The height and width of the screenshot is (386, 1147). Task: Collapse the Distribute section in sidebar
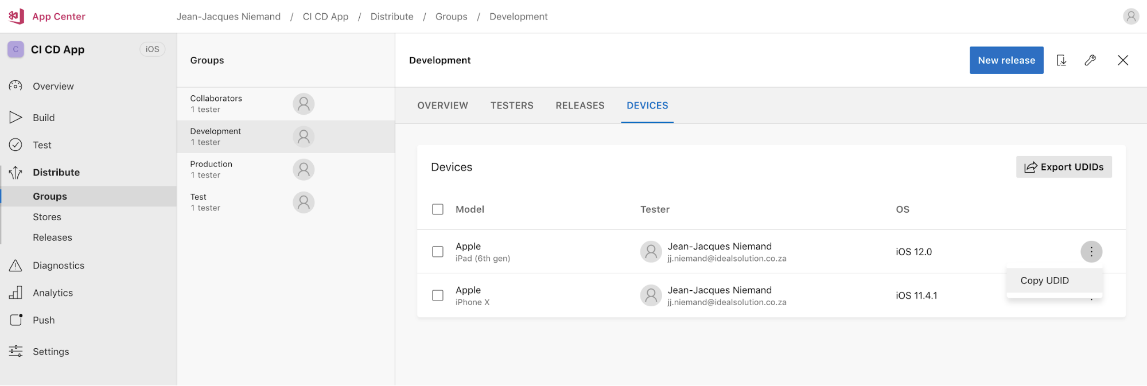(x=56, y=172)
